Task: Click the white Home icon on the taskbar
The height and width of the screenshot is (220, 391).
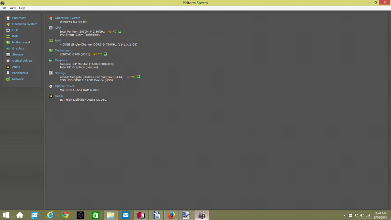Action: click(x=20, y=215)
